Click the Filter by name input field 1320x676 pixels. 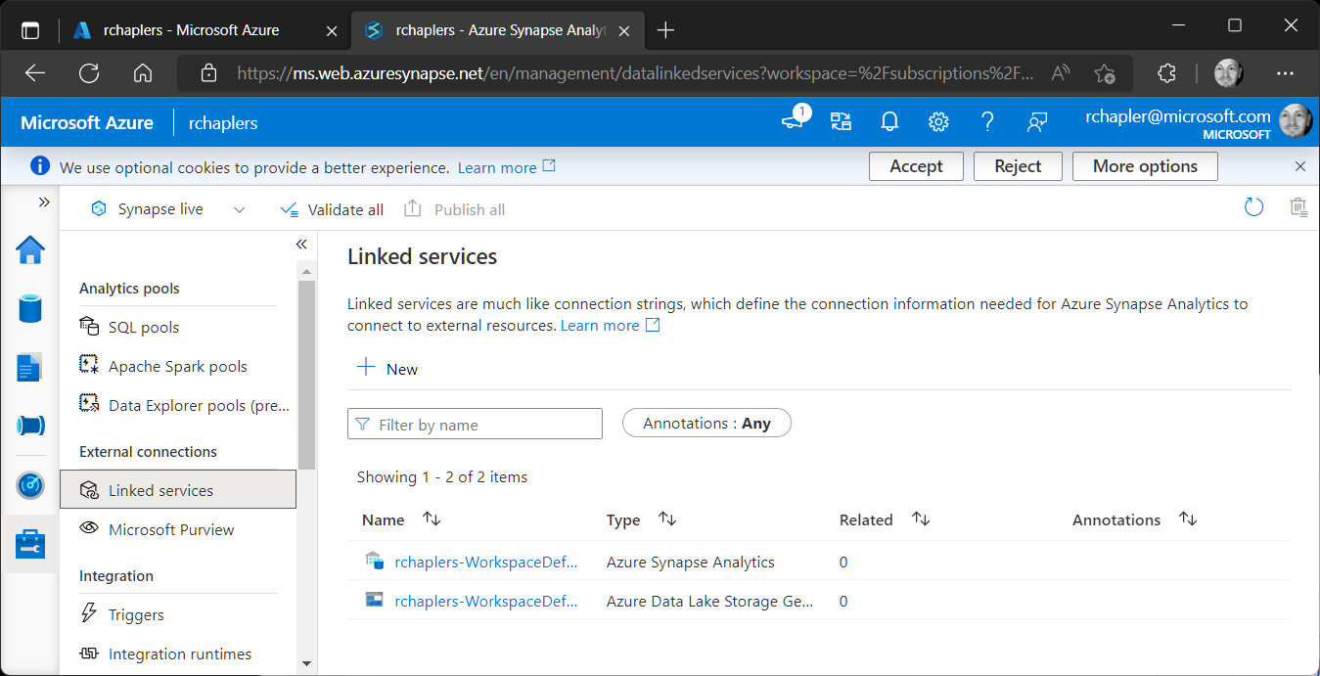click(x=475, y=423)
